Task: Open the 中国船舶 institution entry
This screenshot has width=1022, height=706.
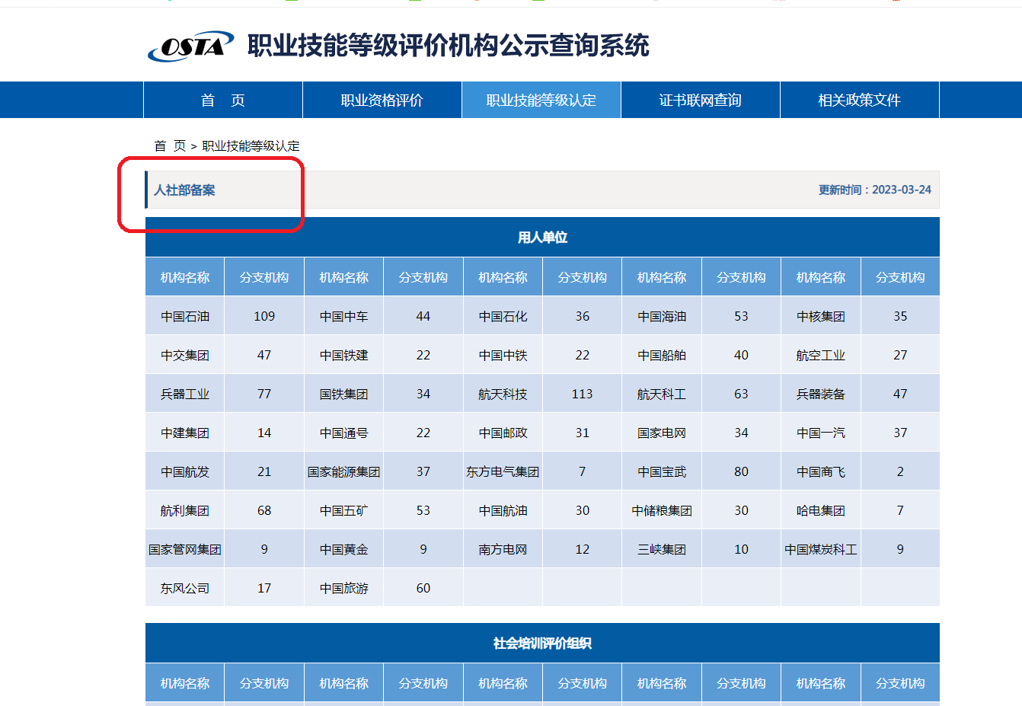Action: 662,355
